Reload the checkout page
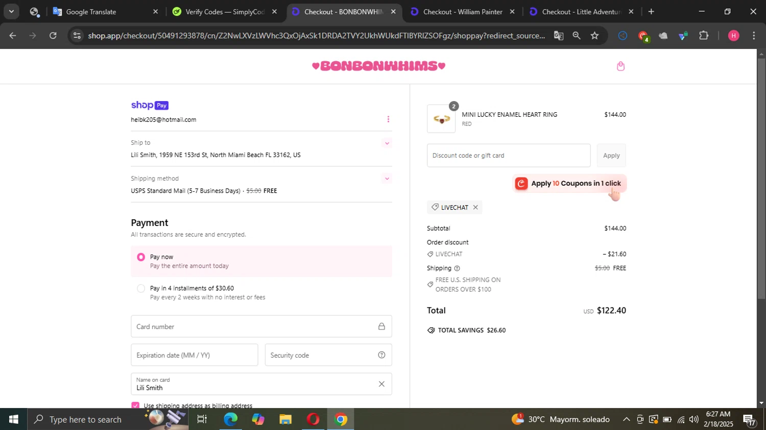Image resolution: width=766 pixels, height=430 pixels. 53,36
